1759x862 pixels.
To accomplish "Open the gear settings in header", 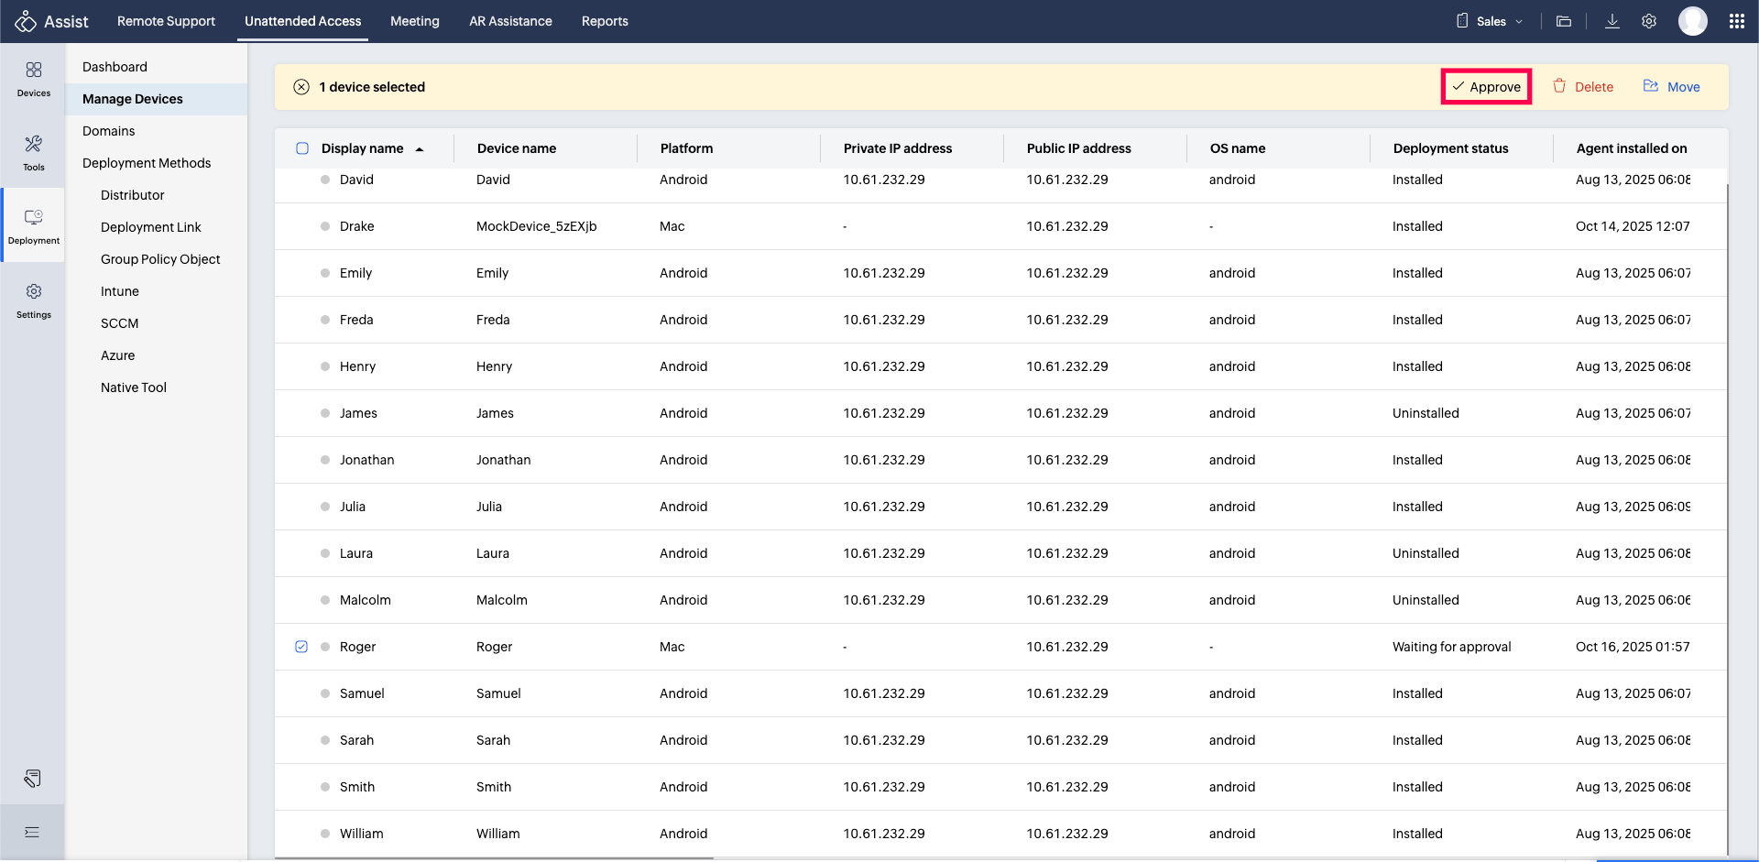I will coord(1648,21).
